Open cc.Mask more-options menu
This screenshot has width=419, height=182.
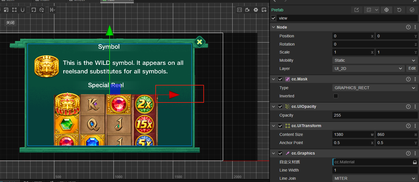(x=415, y=79)
